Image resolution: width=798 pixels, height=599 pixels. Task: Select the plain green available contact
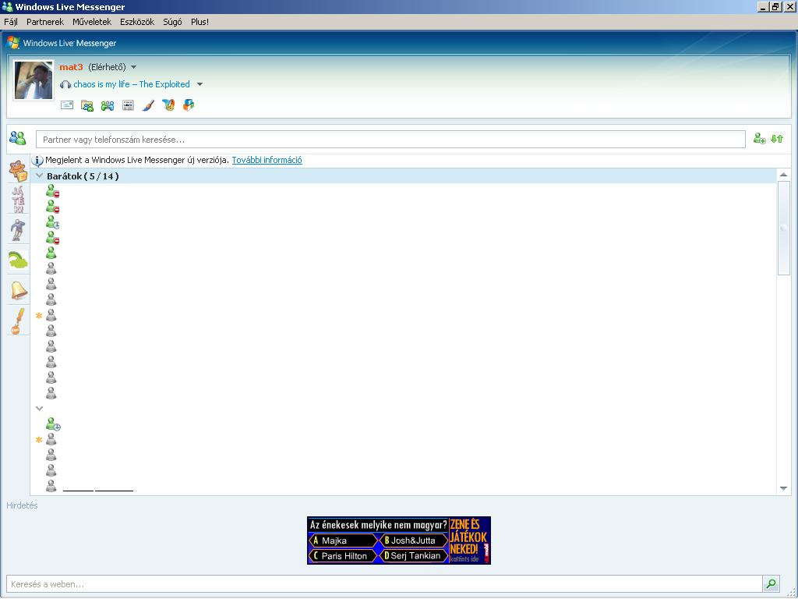51,253
